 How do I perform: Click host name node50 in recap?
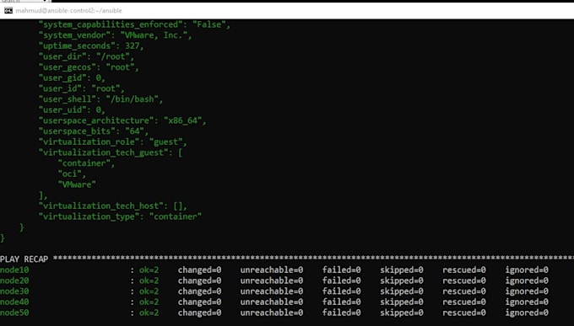pyautogui.click(x=14, y=313)
